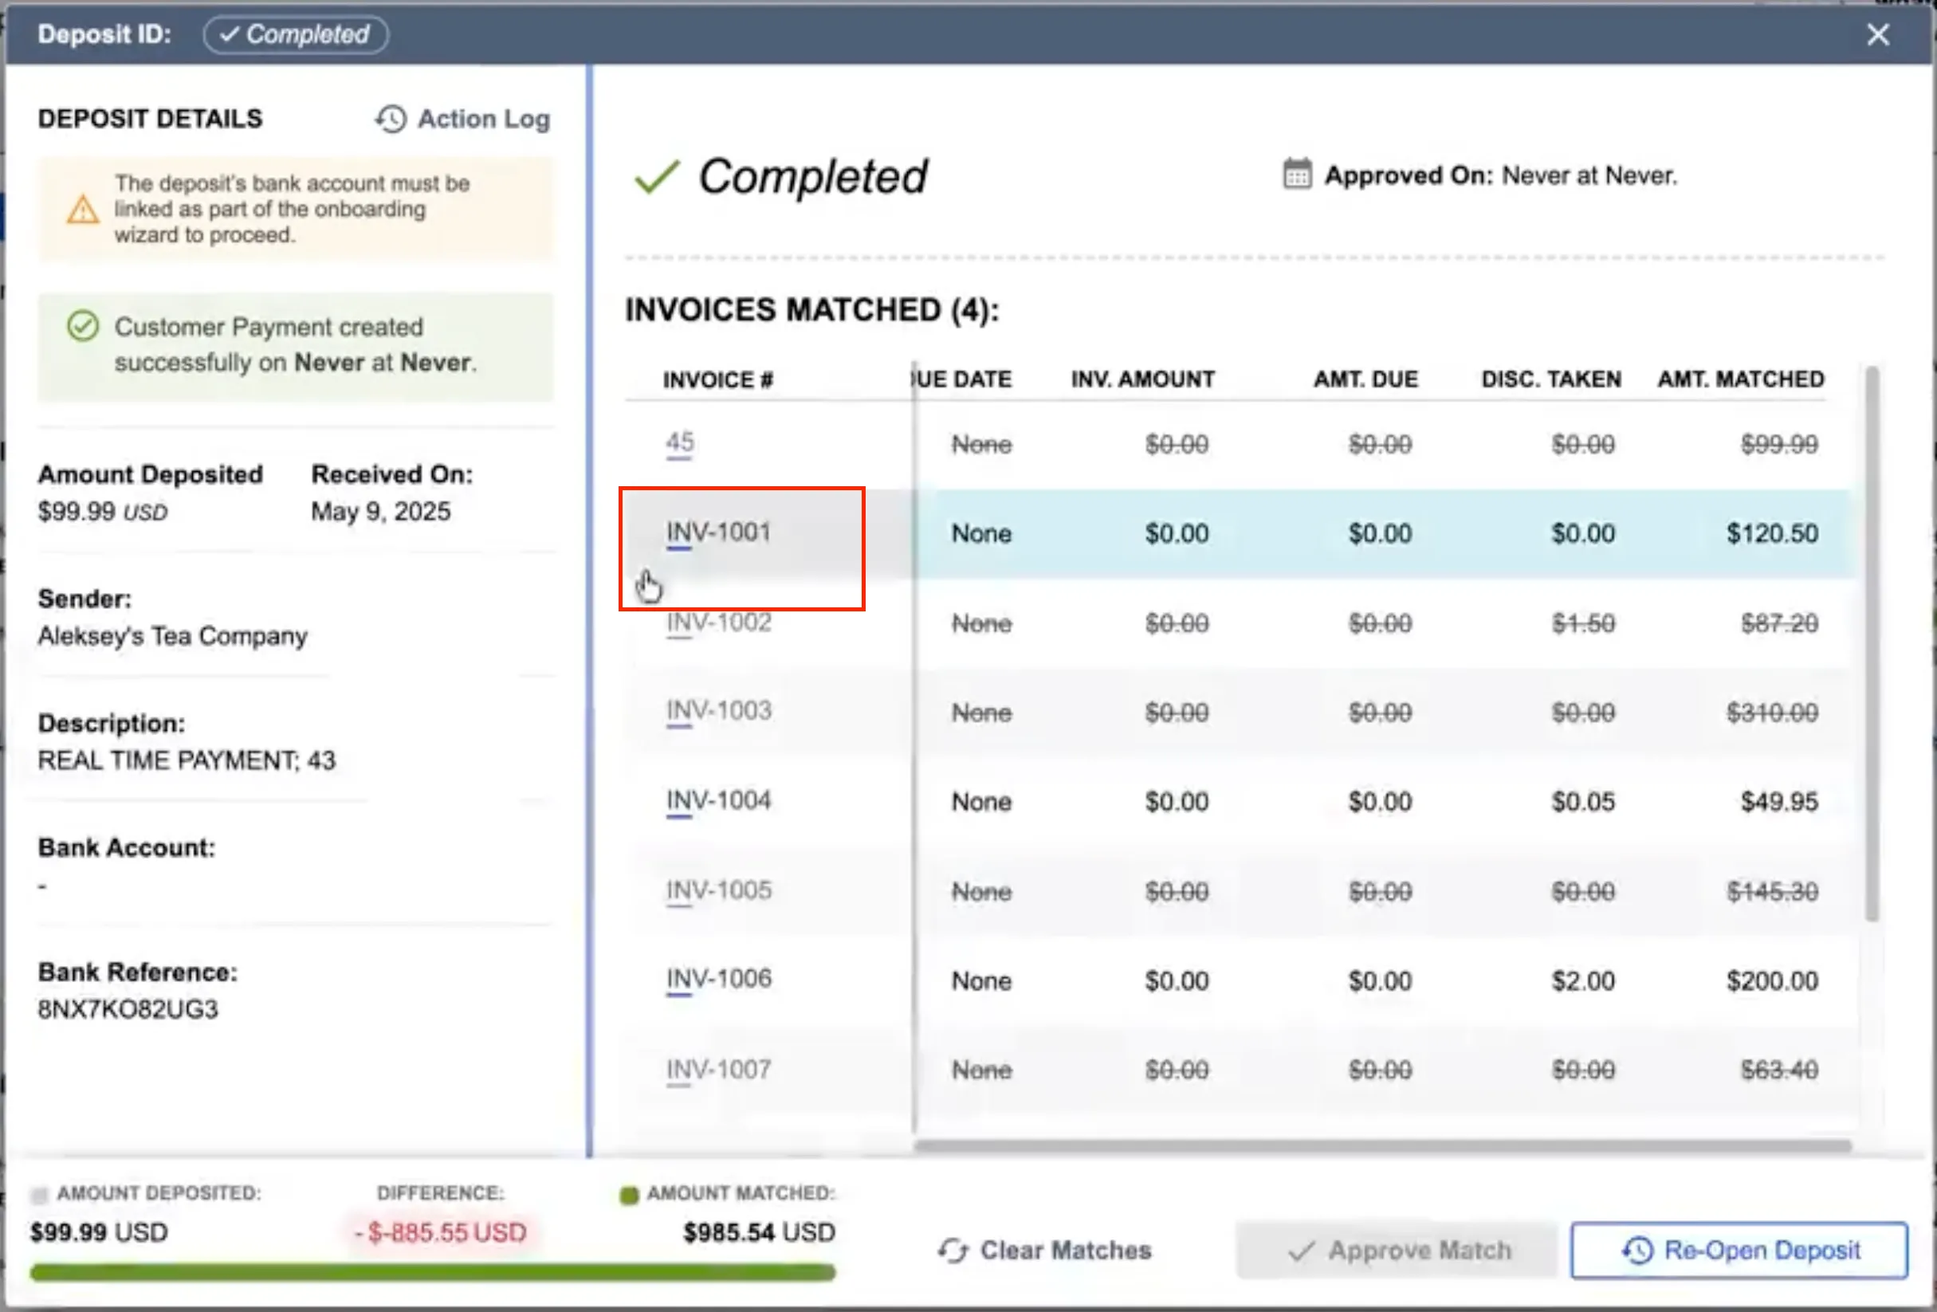Screen dimensions: 1937x1312
Task: Click the large green Completed checkmark
Action: [657, 176]
